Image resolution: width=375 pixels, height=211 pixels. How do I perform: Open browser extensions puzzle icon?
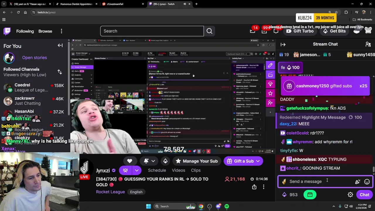(346, 12)
